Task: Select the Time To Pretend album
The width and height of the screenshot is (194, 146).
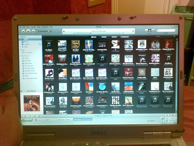Action: (x=89, y=59)
